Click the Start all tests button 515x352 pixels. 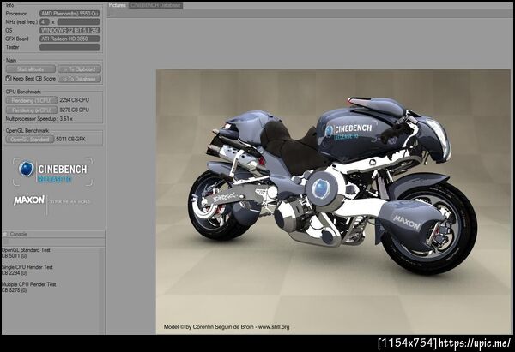click(x=31, y=69)
